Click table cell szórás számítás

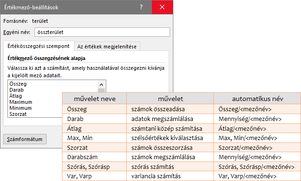(x=170, y=167)
